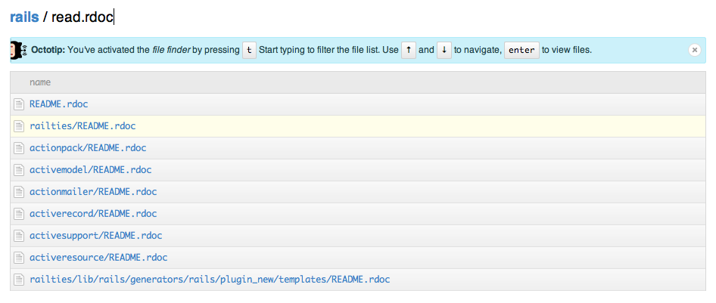Open the rails repository link
Image resolution: width=716 pixels, height=303 pixels.
tap(24, 17)
